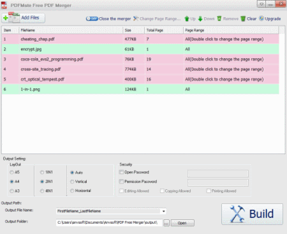Choose the 2IN1 layout option
The height and width of the screenshot is (234, 287).
tap(42, 182)
